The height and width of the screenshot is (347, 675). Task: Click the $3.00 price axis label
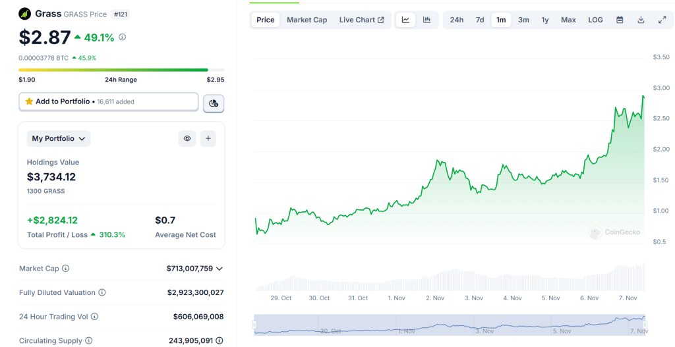pos(660,88)
